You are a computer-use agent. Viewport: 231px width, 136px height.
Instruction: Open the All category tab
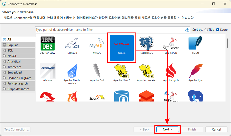pyautogui.click(x=18, y=39)
